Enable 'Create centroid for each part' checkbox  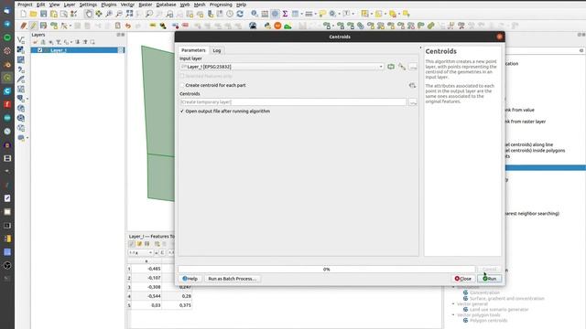coord(182,85)
